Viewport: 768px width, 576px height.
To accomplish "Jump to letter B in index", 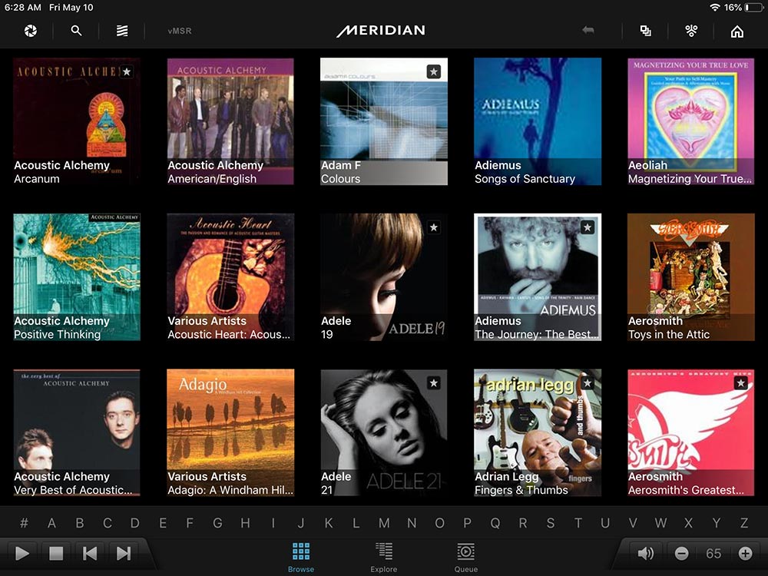I will pyautogui.click(x=79, y=523).
